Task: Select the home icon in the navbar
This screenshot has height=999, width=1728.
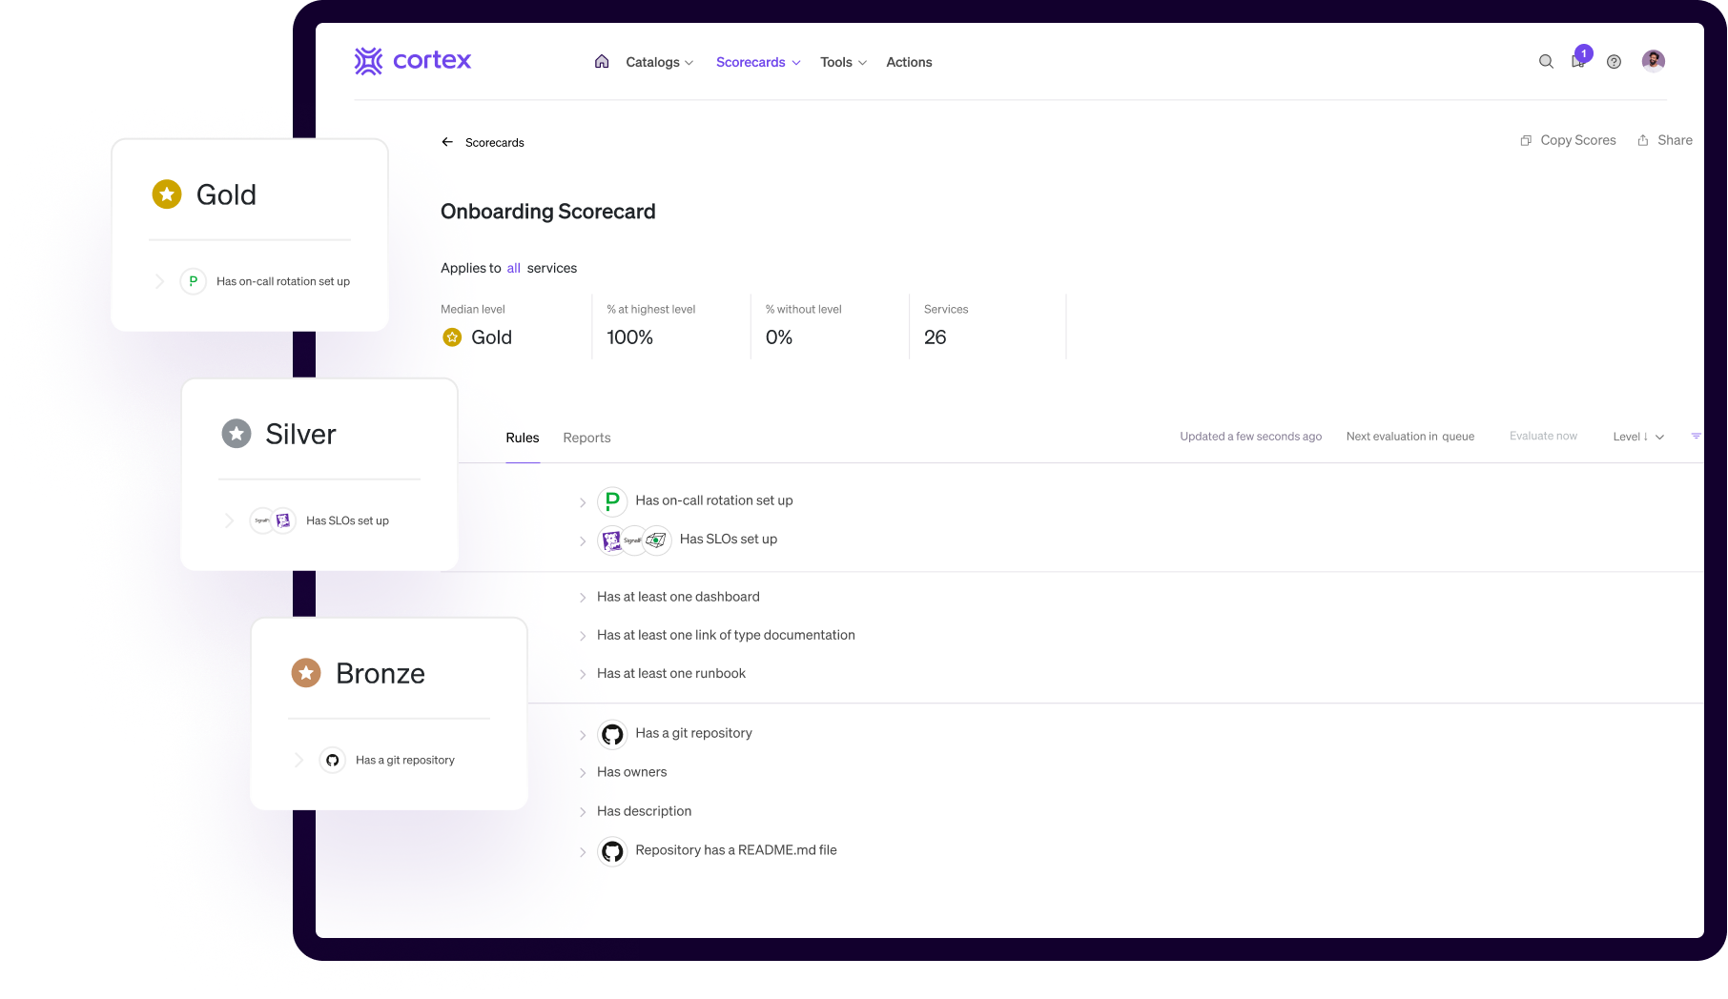Action: click(x=602, y=60)
